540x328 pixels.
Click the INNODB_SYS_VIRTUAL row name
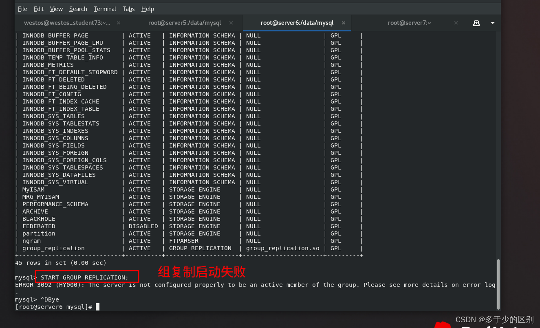[55, 182]
